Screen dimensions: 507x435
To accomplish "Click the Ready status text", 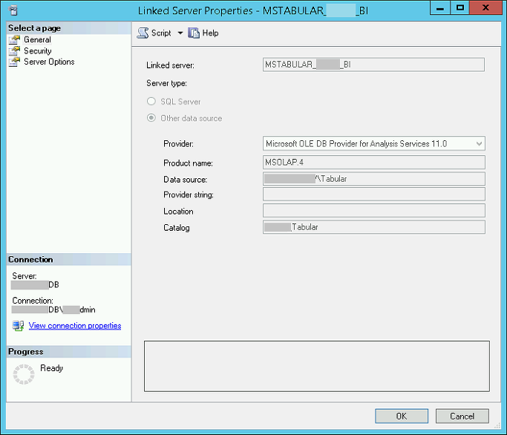I will click(52, 368).
